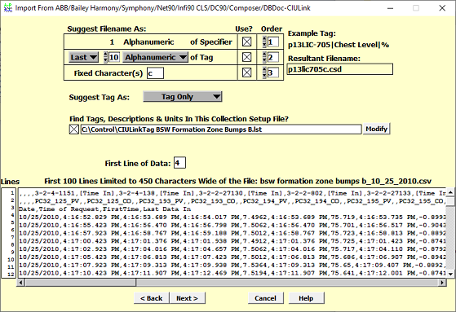456x312 pixels.
Task: Click the < Back button
Action: pyautogui.click(x=151, y=298)
